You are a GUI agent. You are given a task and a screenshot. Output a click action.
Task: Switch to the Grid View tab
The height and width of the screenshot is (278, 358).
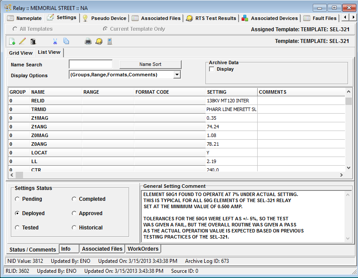click(21, 53)
